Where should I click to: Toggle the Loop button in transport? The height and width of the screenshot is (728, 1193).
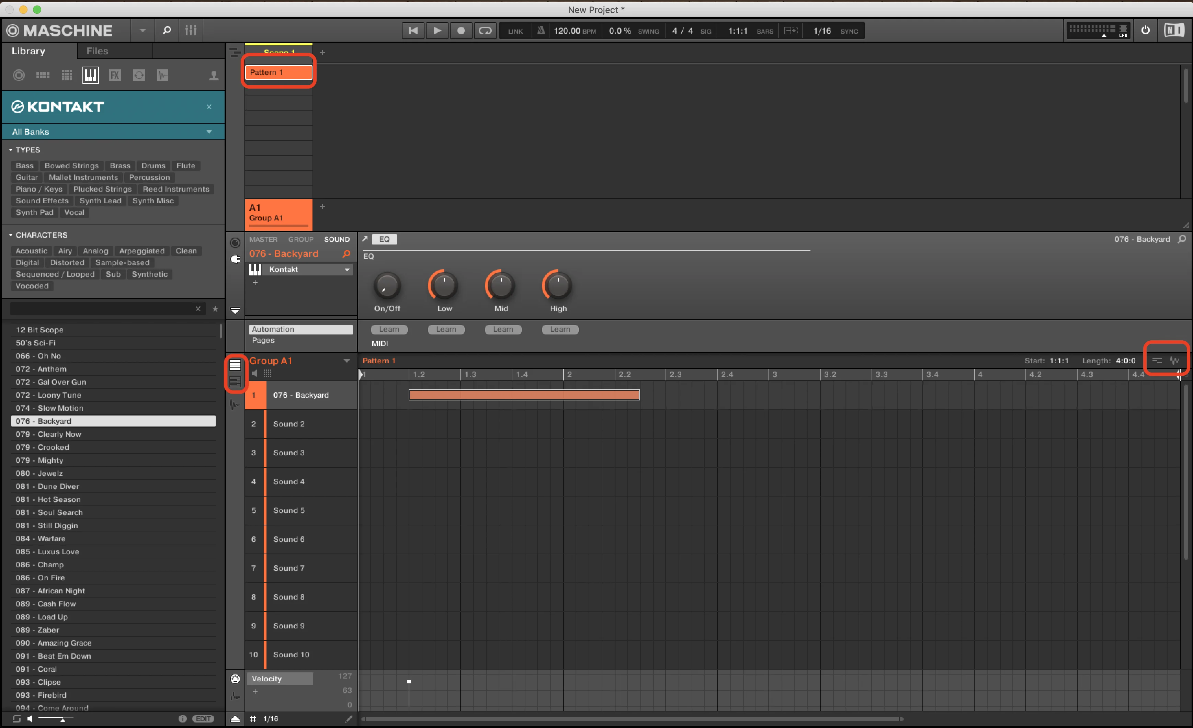[485, 31]
